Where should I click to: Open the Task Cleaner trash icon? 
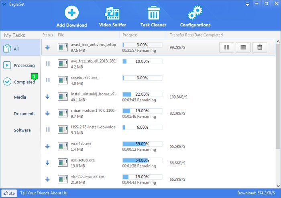(x=153, y=13)
